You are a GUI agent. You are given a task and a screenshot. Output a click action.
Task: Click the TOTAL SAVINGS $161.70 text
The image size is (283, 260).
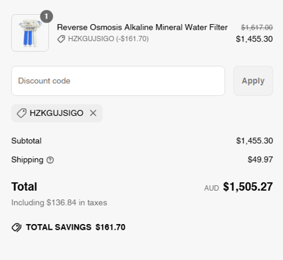coord(76,227)
